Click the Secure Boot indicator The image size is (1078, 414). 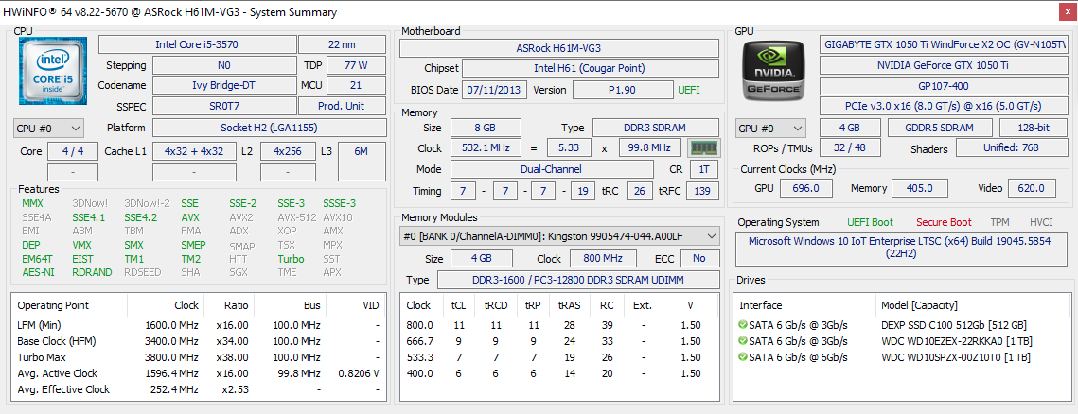tap(943, 222)
